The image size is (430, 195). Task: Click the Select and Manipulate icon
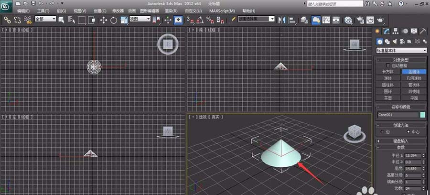pos(168,20)
